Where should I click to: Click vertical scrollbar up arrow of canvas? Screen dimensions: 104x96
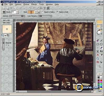94,23
